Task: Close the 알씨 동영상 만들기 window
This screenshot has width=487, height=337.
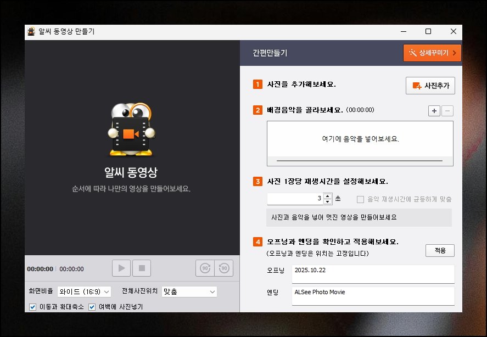Action: 453,31
